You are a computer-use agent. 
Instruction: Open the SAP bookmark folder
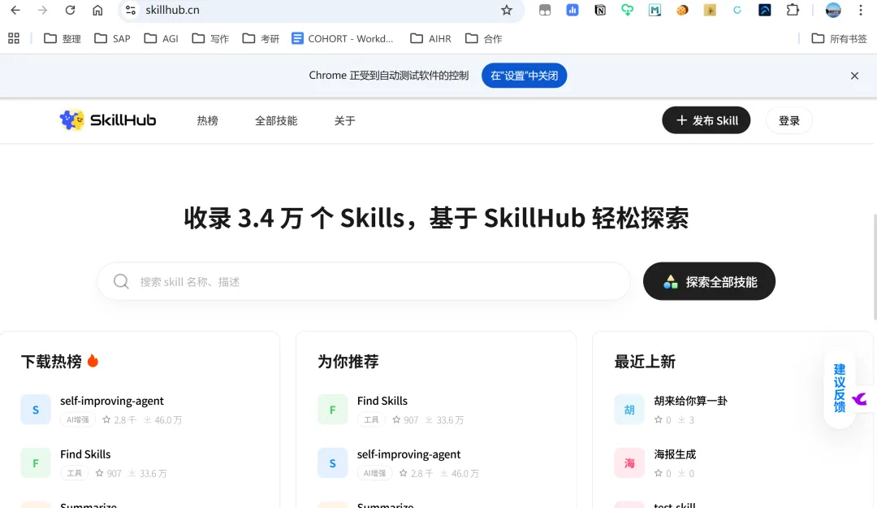click(112, 38)
